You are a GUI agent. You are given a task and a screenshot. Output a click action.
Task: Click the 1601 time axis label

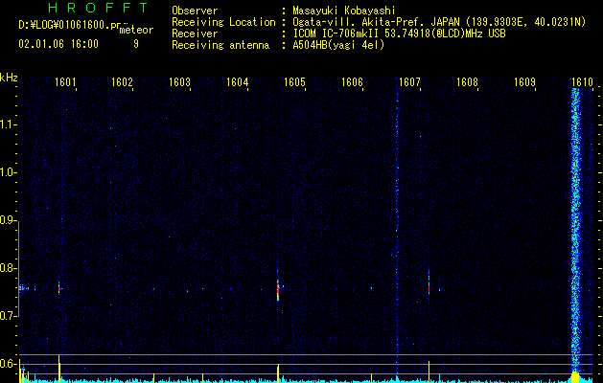click(x=65, y=82)
